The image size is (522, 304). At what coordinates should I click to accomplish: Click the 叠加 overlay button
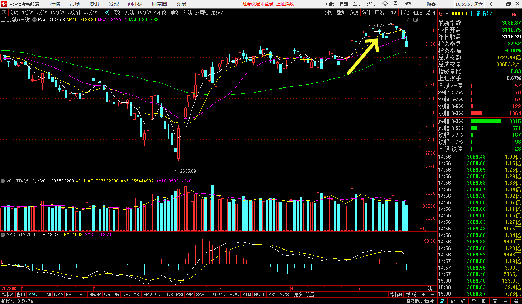click(x=341, y=12)
